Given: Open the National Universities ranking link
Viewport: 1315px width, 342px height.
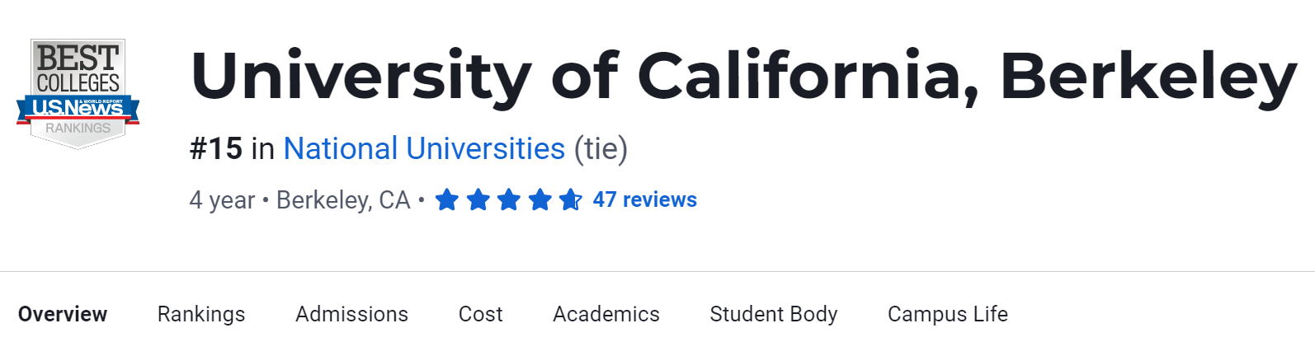Looking at the screenshot, I should click(x=424, y=149).
